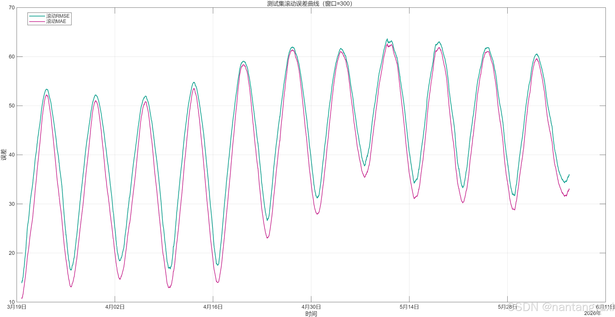Click the 3月19日 x-axis tick label
615x317 pixels.
point(17,307)
